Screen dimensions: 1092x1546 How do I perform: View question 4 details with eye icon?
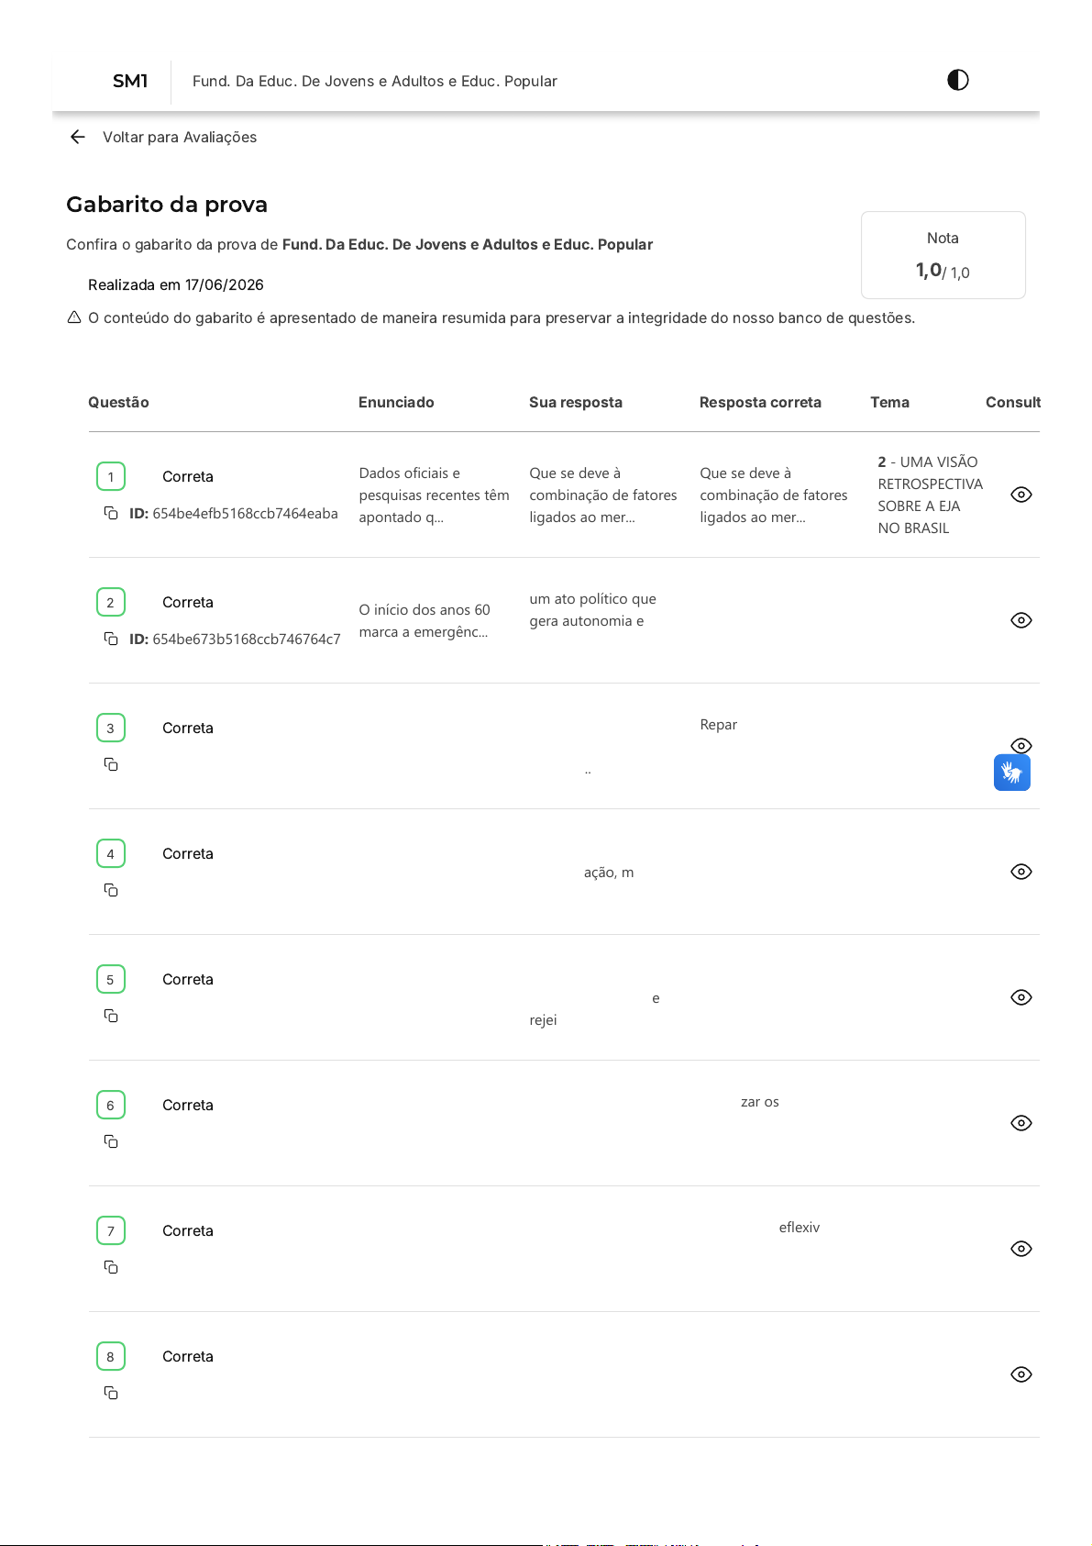pyautogui.click(x=1021, y=872)
